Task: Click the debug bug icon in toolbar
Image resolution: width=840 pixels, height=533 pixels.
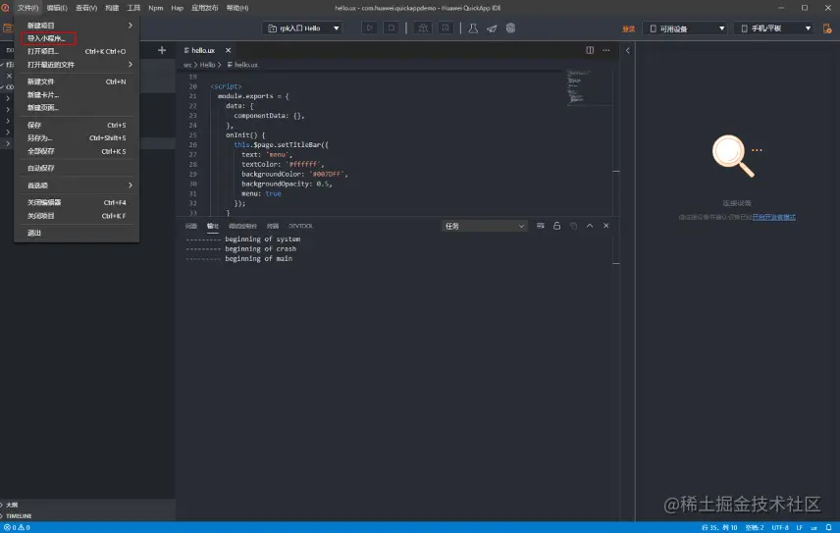Action: coord(423,27)
